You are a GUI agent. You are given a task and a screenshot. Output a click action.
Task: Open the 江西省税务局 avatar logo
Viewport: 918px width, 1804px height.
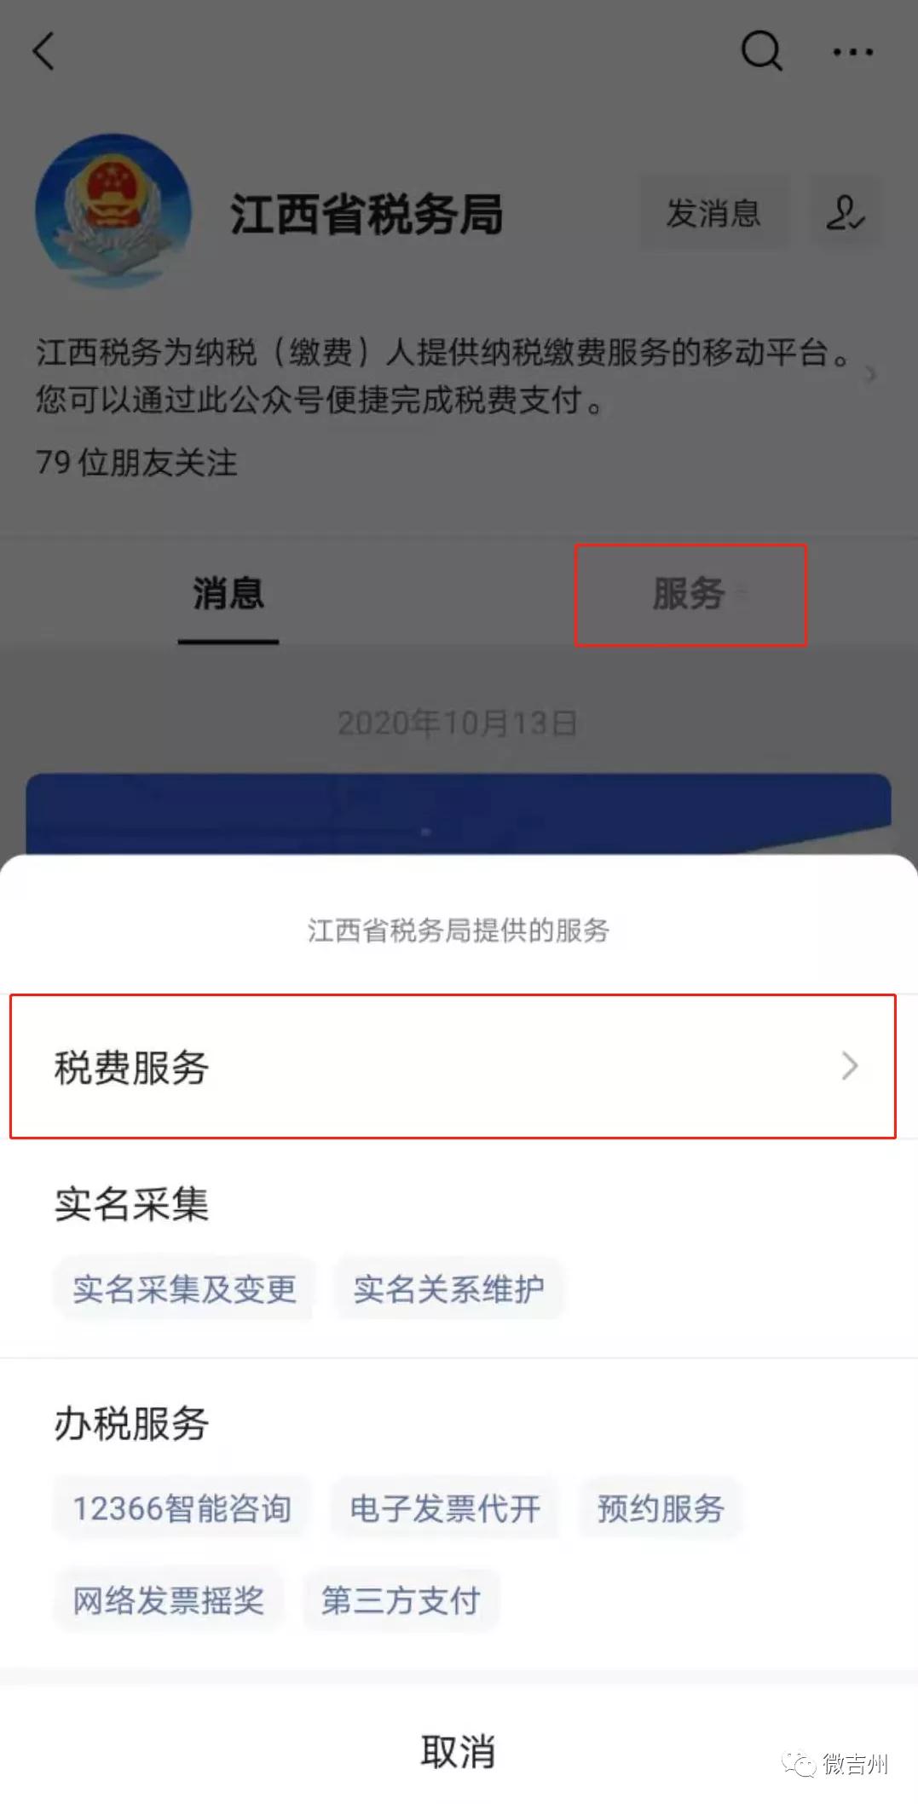(113, 210)
